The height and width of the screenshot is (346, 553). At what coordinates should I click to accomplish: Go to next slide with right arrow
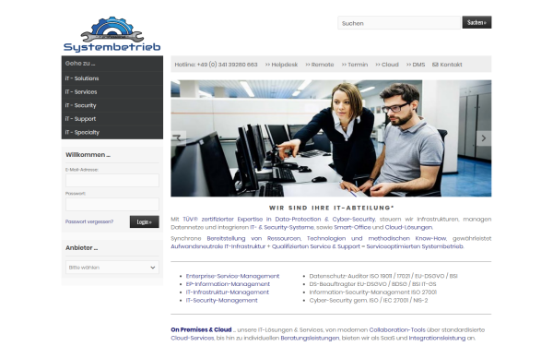point(484,138)
